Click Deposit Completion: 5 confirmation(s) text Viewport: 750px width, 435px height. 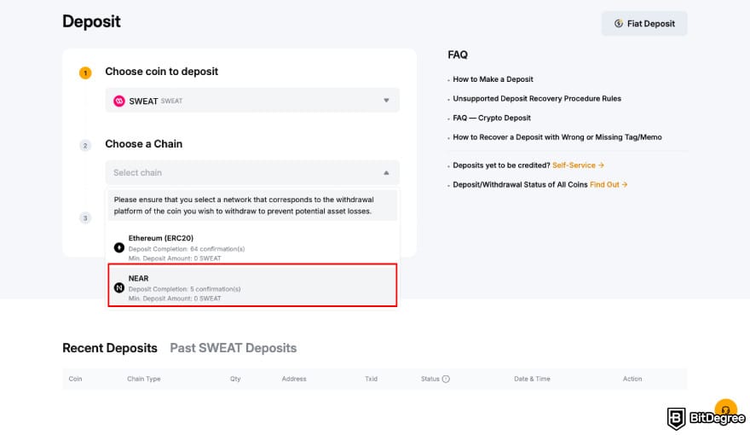[184, 289]
